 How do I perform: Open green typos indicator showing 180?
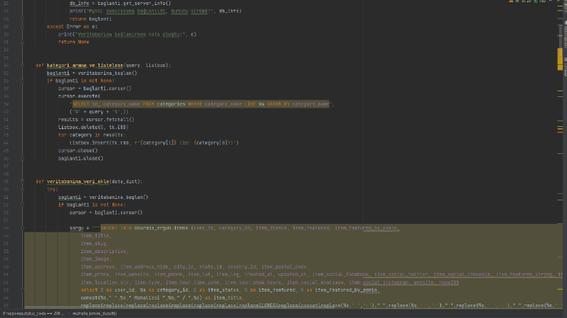(x=540, y=1)
